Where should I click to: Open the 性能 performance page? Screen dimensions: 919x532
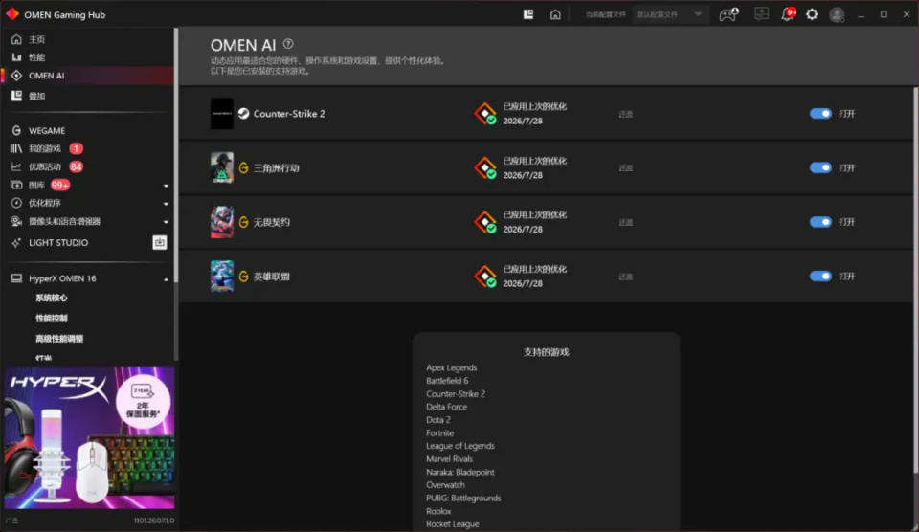[x=37, y=56]
